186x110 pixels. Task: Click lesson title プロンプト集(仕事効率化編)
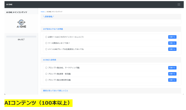59,80
